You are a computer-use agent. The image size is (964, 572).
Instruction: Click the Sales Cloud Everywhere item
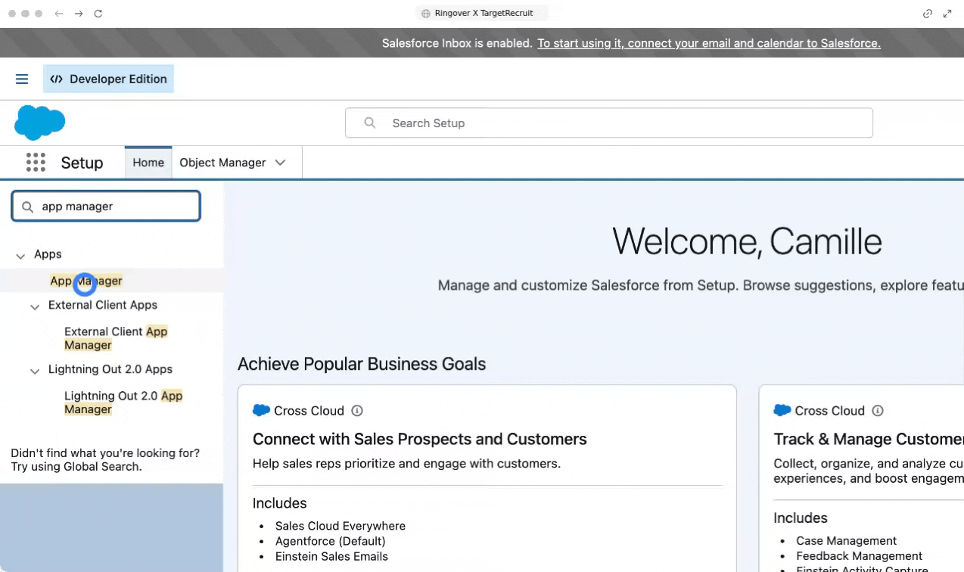(341, 526)
